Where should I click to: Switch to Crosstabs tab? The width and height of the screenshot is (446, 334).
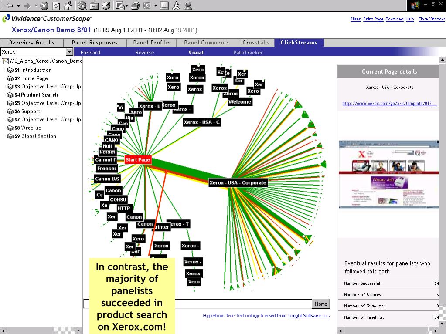tap(256, 43)
